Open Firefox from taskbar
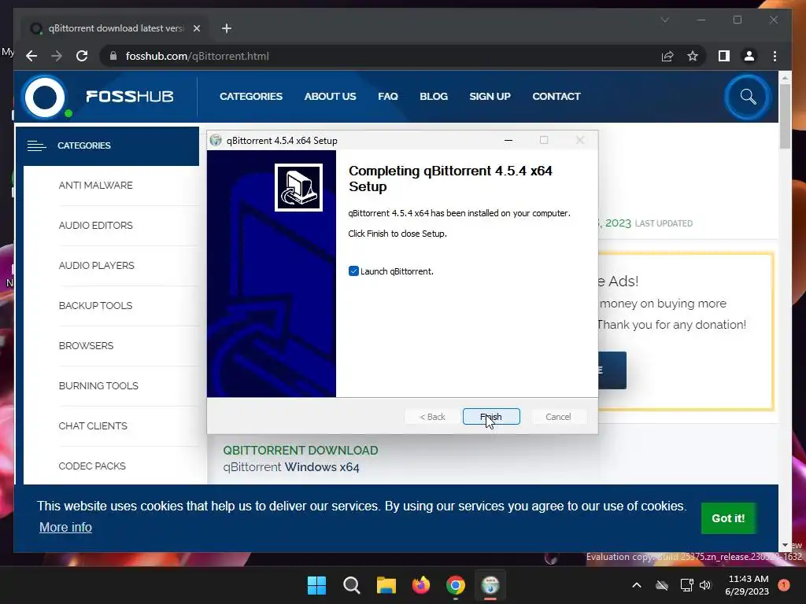The width and height of the screenshot is (806, 604). point(421,585)
